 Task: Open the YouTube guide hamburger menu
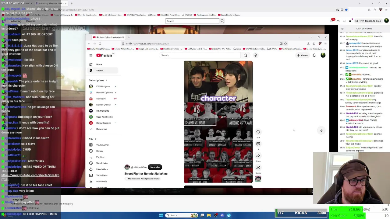point(91,55)
